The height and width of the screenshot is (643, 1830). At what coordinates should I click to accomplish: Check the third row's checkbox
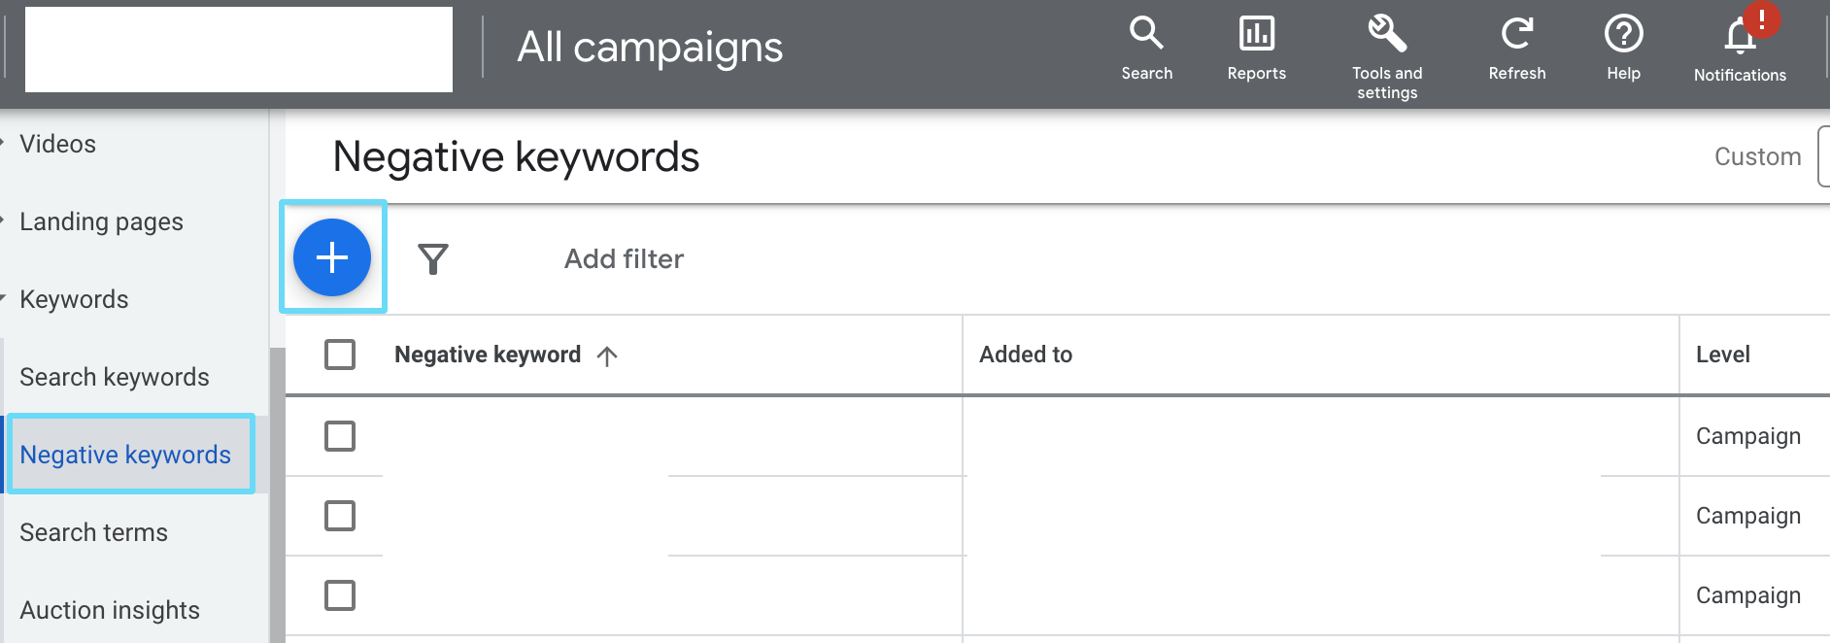[x=340, y=595]
